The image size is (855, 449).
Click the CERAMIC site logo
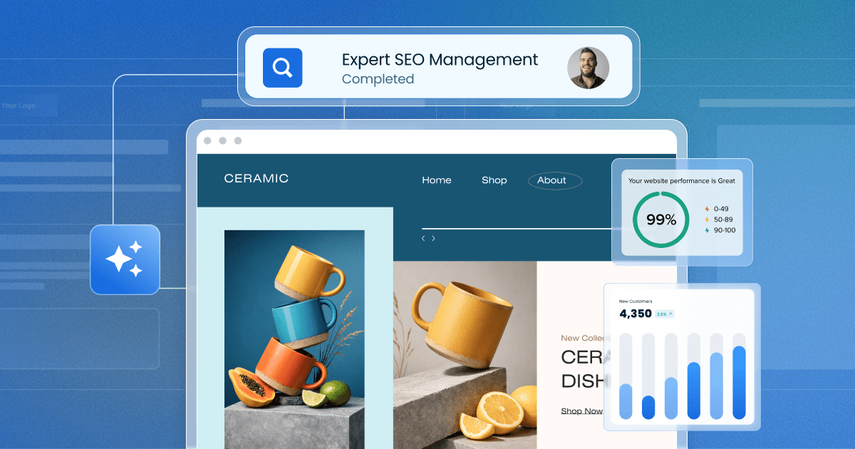[256, 179]
